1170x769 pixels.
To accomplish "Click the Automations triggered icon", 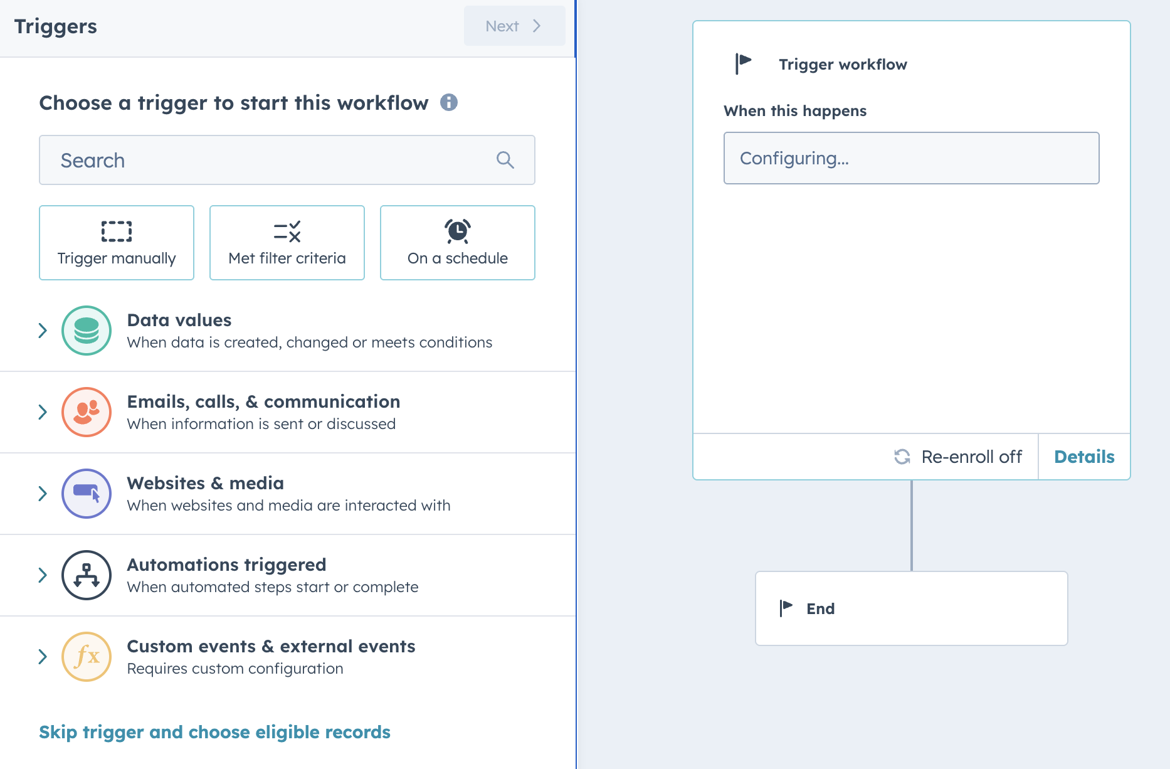I will tap(87, 575).
